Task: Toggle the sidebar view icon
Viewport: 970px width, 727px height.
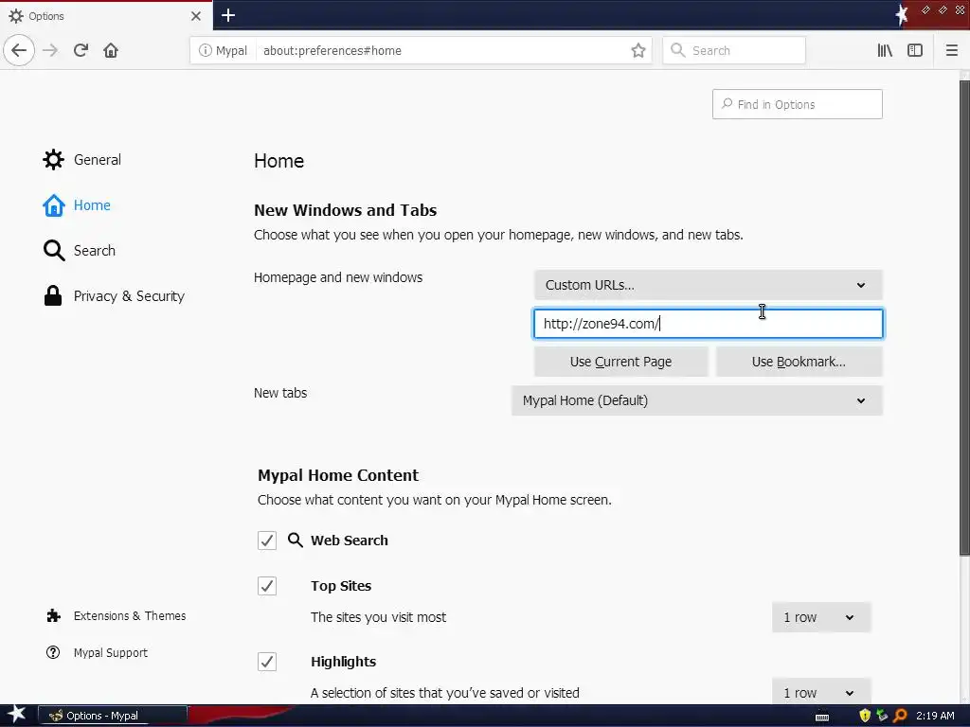Action: coord(915,51)
